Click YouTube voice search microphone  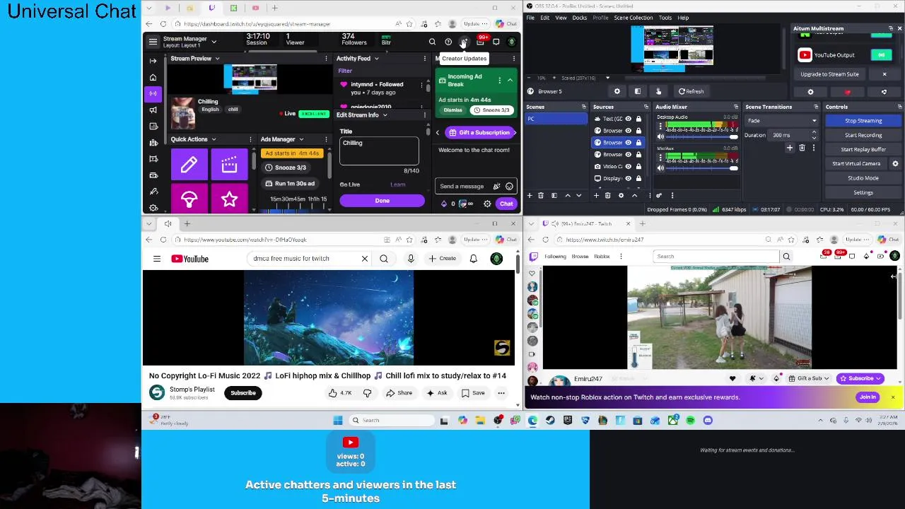coord(411,259)
